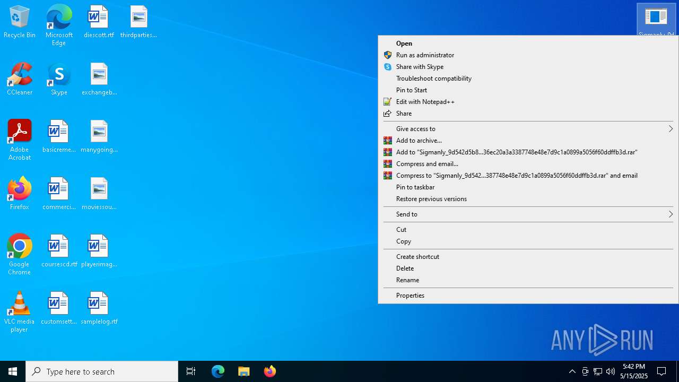Expand the Give access to submenu
679x382 pixels.
click(x=528, y=129)
